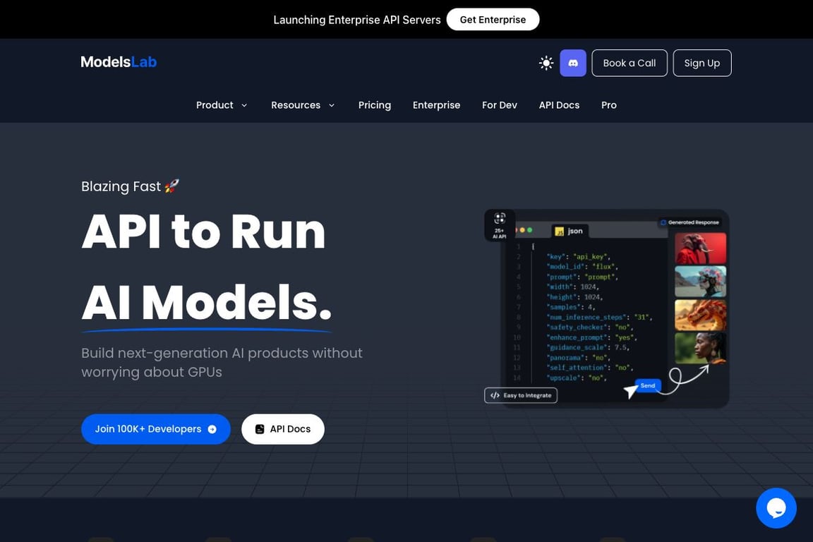Image resolution: width=813 pixels, height=542 pixels.
Task: Click the "upscale": "no" code line
Action: pyautogui.click(x=577, y=378)
